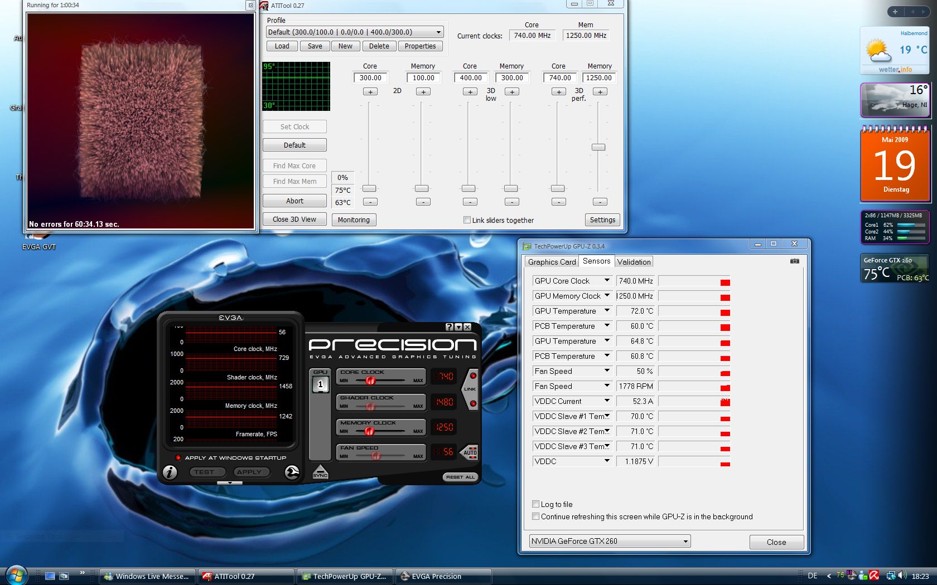Click the SYNC icon in EVGA Precision
The height and width of the screenshot is (585, 937).
320,471
